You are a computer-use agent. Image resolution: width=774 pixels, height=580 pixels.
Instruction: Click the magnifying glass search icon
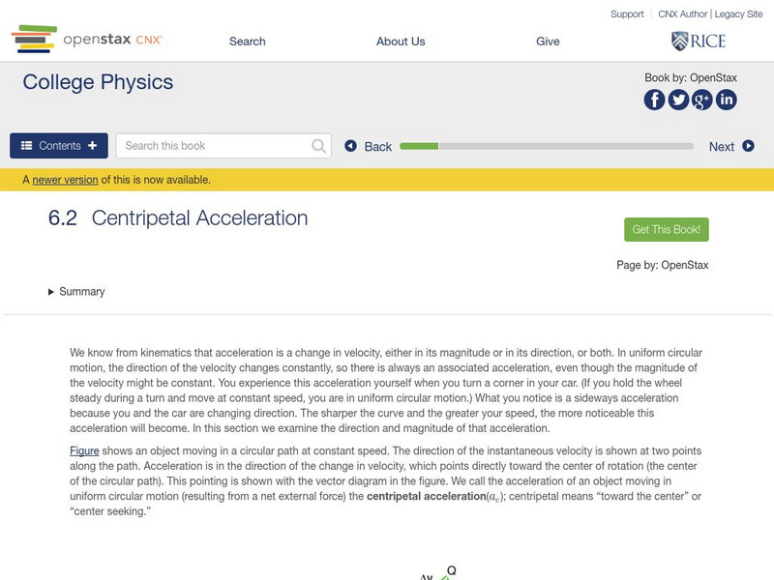pyautogui.click(x=317, y=145)
